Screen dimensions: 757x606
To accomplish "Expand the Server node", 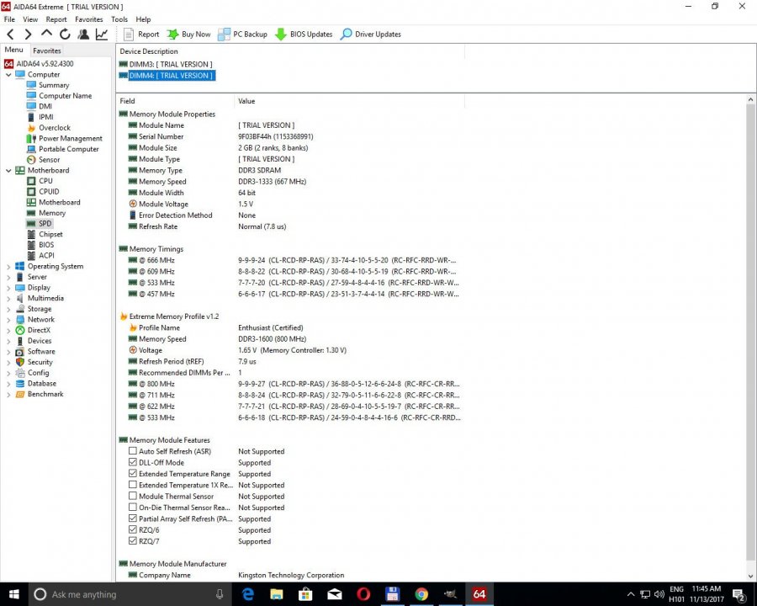I will pyautogui.click(x=8, y=277).
